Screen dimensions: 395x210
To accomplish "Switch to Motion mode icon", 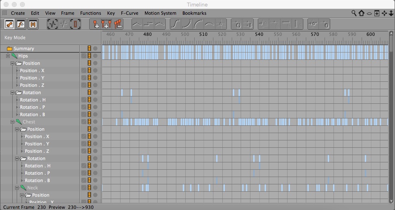I will [x=33, y=24].
